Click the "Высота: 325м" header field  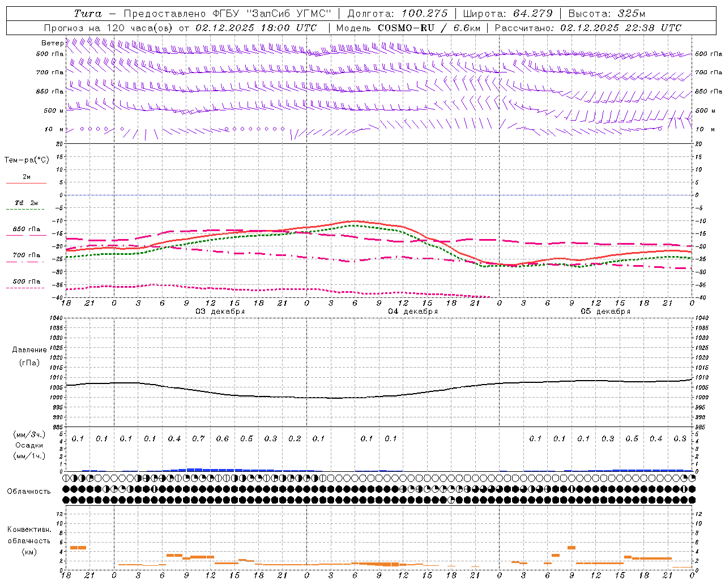pos(607,14)
